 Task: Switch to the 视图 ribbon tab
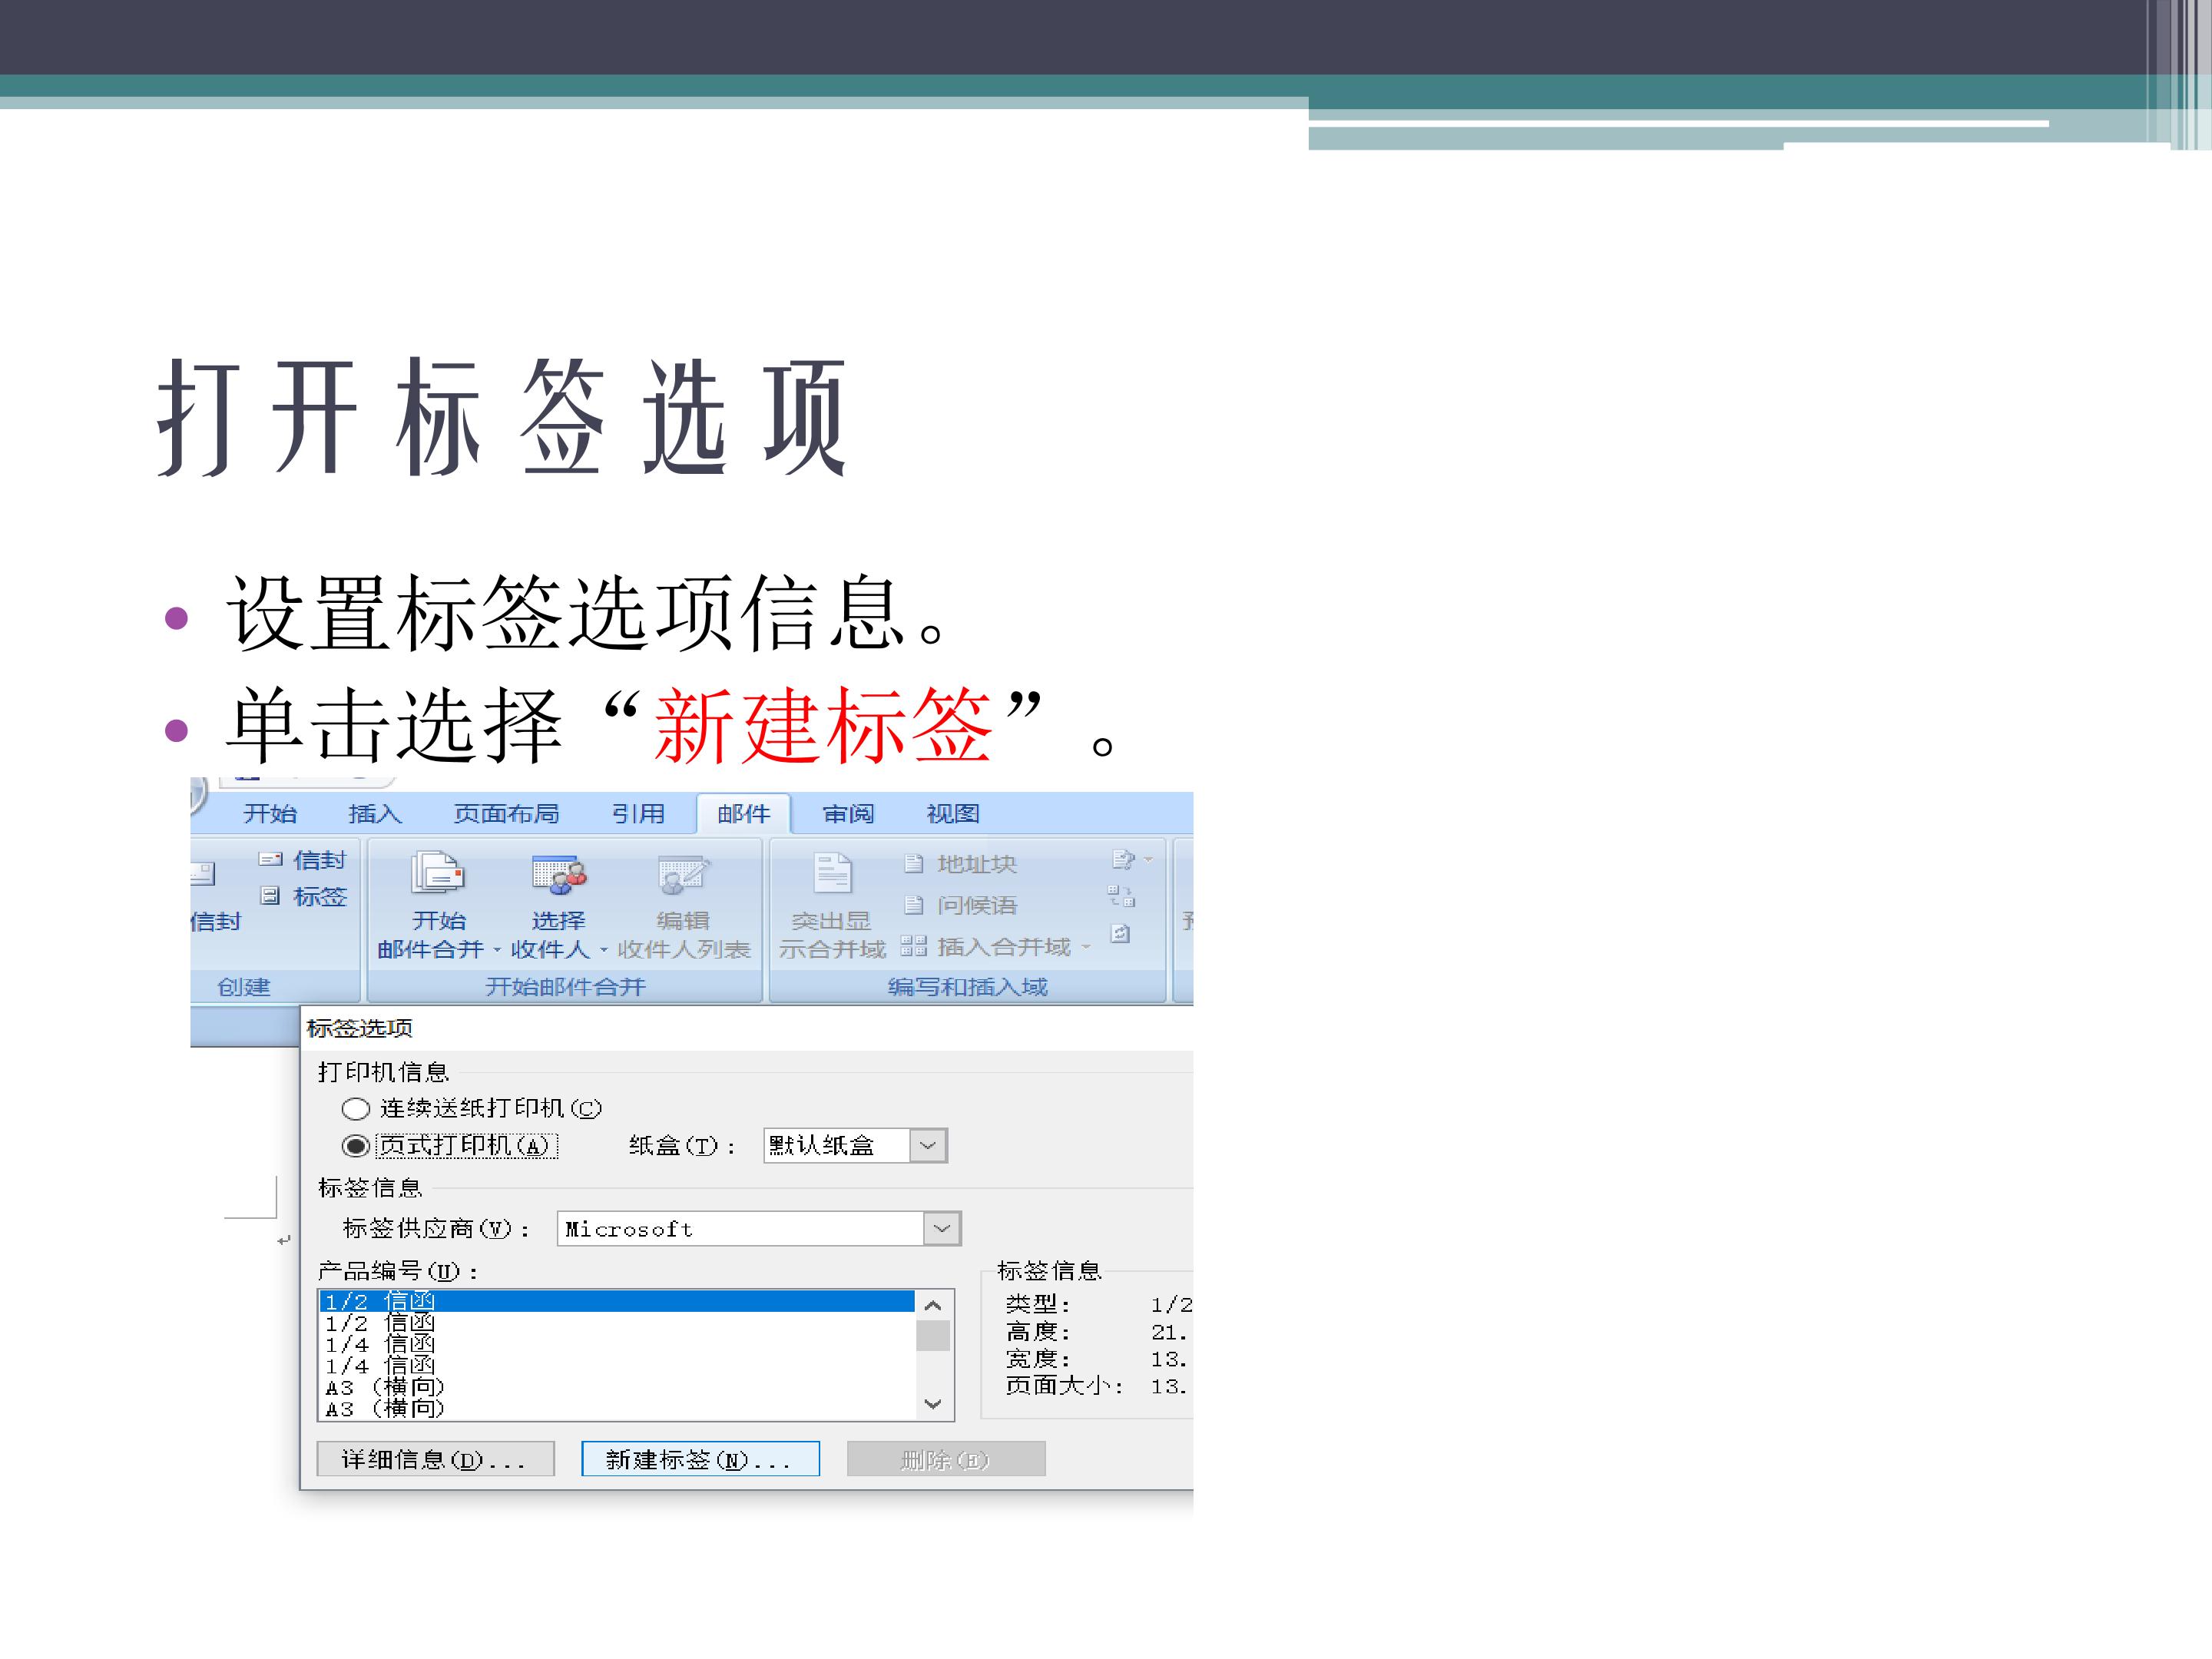953,814
